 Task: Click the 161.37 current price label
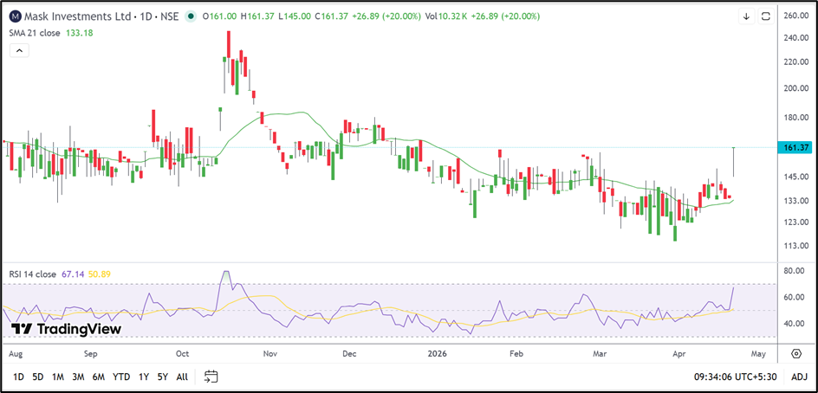[795, 147]
